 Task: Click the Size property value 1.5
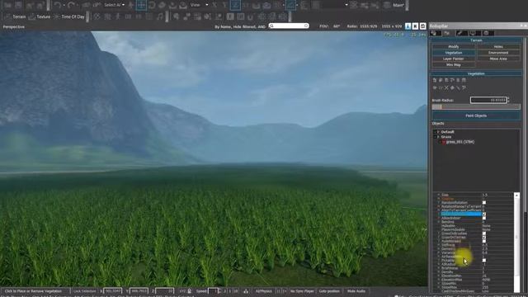pyautogui.click(x=485, y=195)
